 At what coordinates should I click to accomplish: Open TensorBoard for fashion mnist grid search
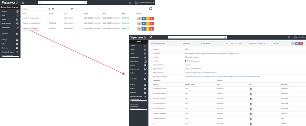139,23
